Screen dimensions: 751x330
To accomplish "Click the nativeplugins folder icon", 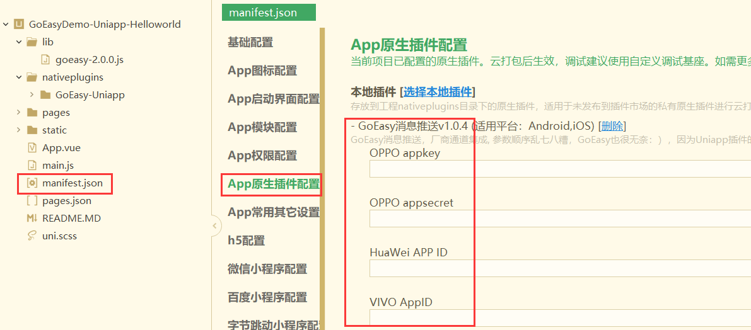I will coord(32,77).
